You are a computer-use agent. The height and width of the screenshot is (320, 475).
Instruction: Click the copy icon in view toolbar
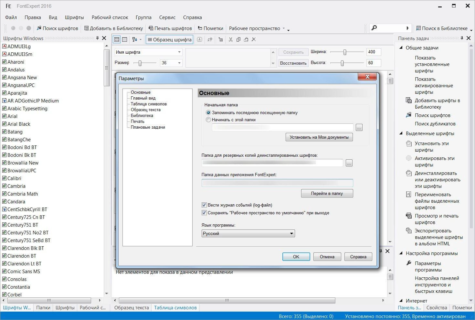(x=238, y=39)
